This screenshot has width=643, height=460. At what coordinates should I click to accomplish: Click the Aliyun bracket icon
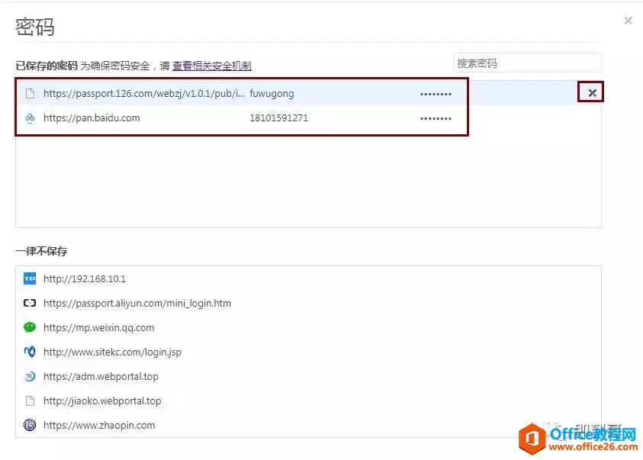(30, 303)
